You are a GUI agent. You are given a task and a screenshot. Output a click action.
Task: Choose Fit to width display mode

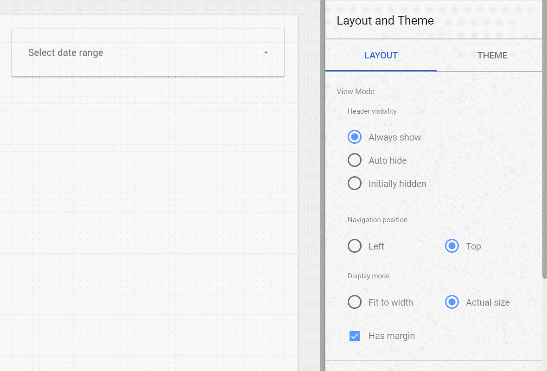[x=355, y=302]
